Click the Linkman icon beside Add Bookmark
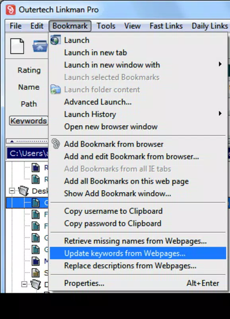 (x=55, y=144)
